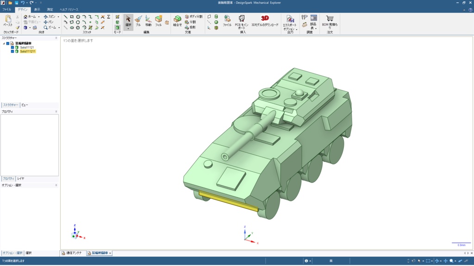Image resolution: width=474 pixels, height=266 pixels.
Task: Open the エクスポートオプション dropdown
Action: 297,30
